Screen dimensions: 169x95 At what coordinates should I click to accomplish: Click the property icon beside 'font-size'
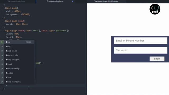[2, 51]
